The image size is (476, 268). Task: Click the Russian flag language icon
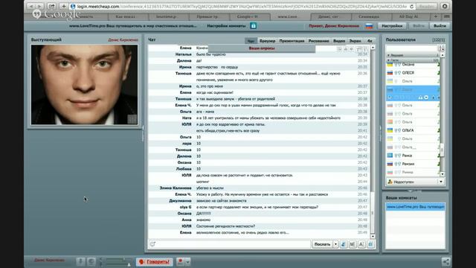click(x=369, y=26)
